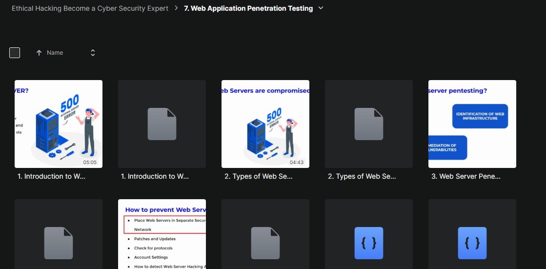546x269 pixels.
Task: Toggle ascending sort arrow beside Name
Action: [x=39, y=53]
